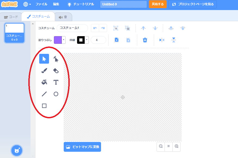Open チュートリアル from the menu bar
This screenshot has width=238, height=158.
(x=81, y=4)
